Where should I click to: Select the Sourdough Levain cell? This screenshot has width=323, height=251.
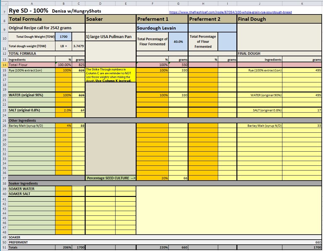click(156, 28)
